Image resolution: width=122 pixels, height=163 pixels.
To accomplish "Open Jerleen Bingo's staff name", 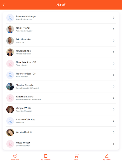I will (23, 51).
